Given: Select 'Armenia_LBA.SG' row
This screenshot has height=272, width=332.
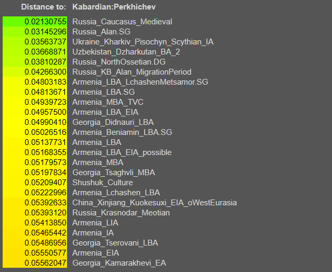Looking at the screenshot, I should 103,92.
